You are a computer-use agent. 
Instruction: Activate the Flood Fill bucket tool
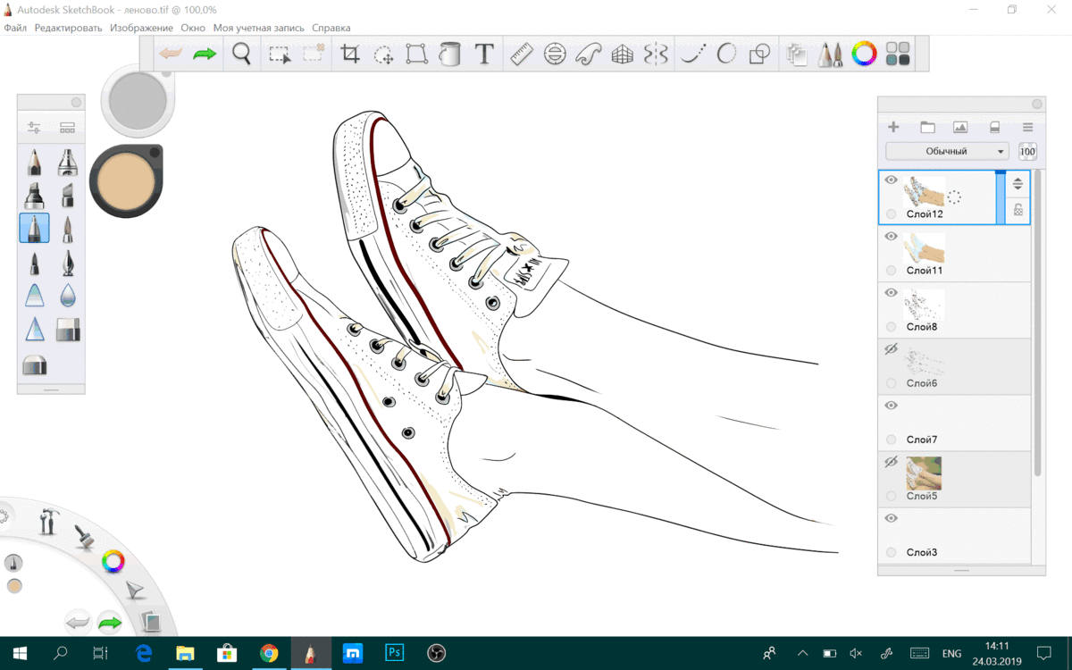[x=450, y=54]
